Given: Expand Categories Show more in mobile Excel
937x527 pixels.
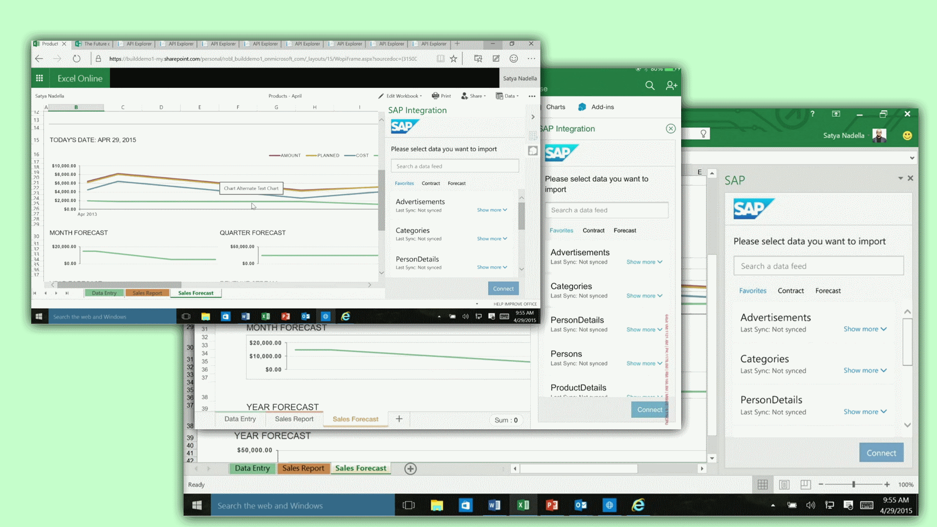Looking at the screenshot, I should pyautogui.click(x=645, y=296).
